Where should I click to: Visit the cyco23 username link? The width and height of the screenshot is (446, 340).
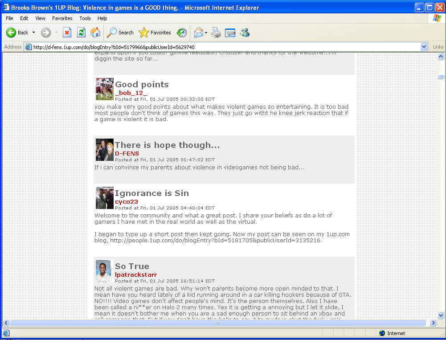pyautogui.click(x=127, y=201)
